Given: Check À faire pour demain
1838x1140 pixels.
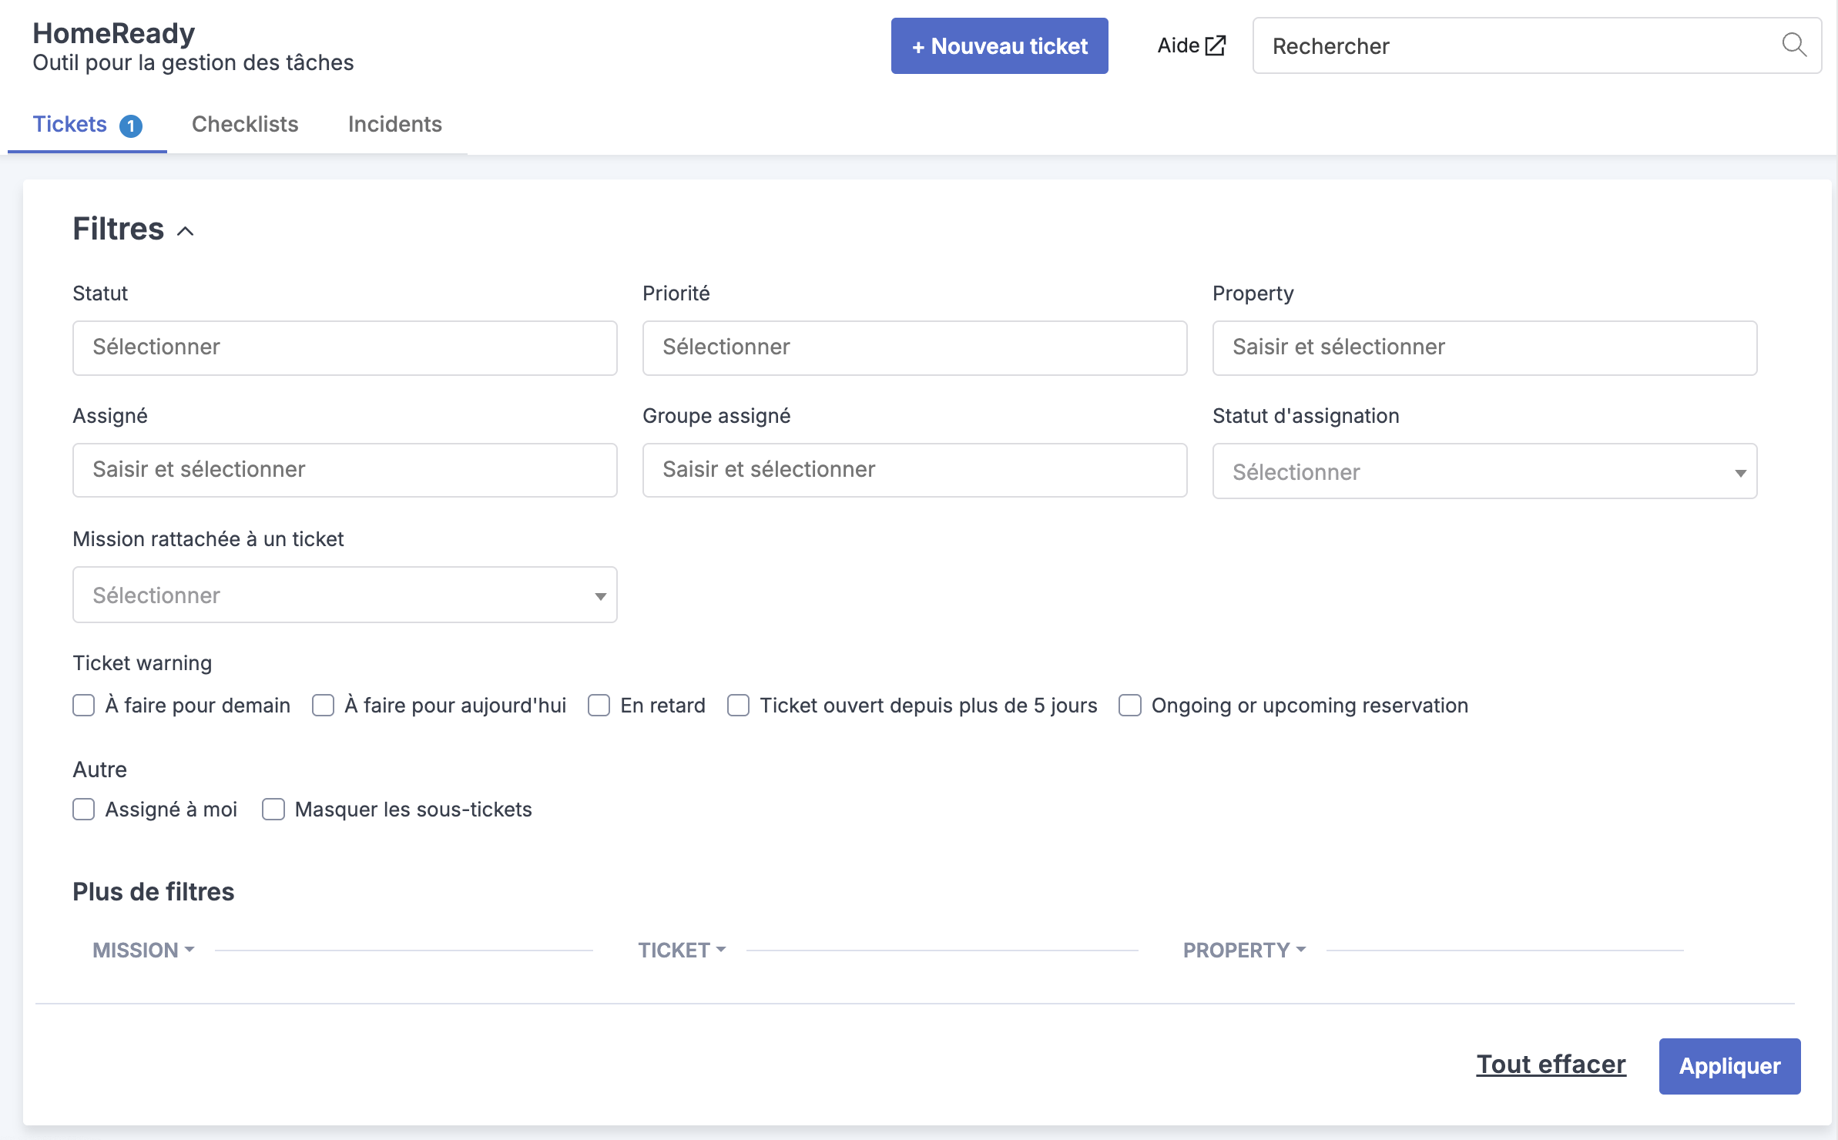Looking at the screenshot, I should point(84,706).
